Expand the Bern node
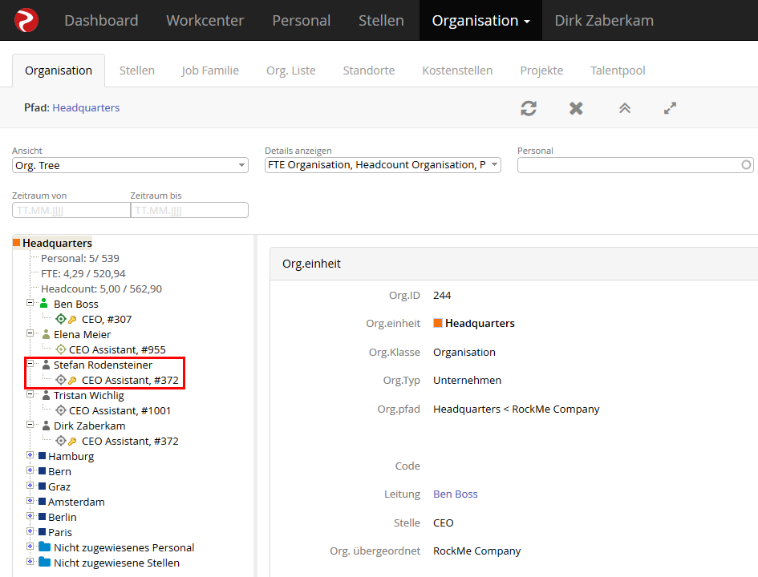758x577 pixels. (30, 470)
